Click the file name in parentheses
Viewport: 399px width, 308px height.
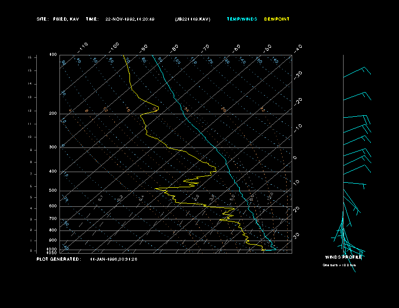(x=192, y=19)
